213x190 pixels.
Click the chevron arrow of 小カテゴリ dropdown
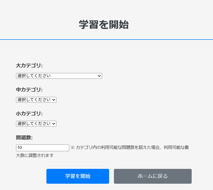click(x=54, y=124)
